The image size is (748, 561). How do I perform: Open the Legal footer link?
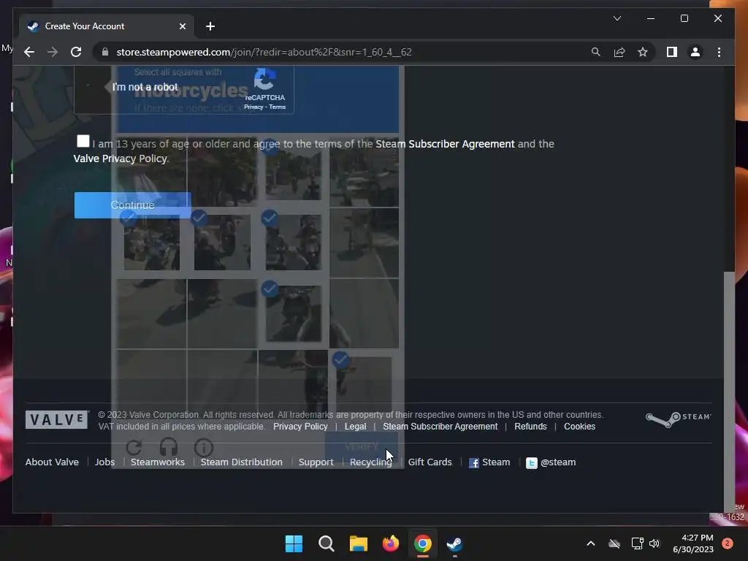click(x=356, y=427)
